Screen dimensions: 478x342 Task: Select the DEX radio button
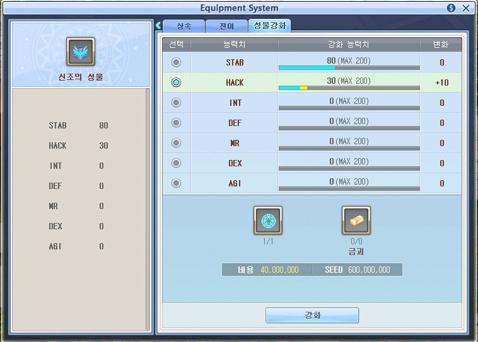coord(176,163)
